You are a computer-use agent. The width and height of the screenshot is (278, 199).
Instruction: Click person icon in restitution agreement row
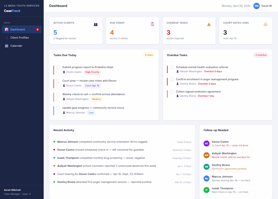(x=177, y=96)
